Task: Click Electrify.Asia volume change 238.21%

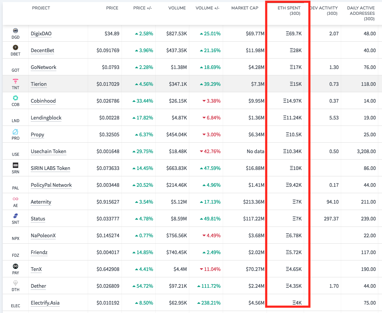Action: click(x=209, y=303)
